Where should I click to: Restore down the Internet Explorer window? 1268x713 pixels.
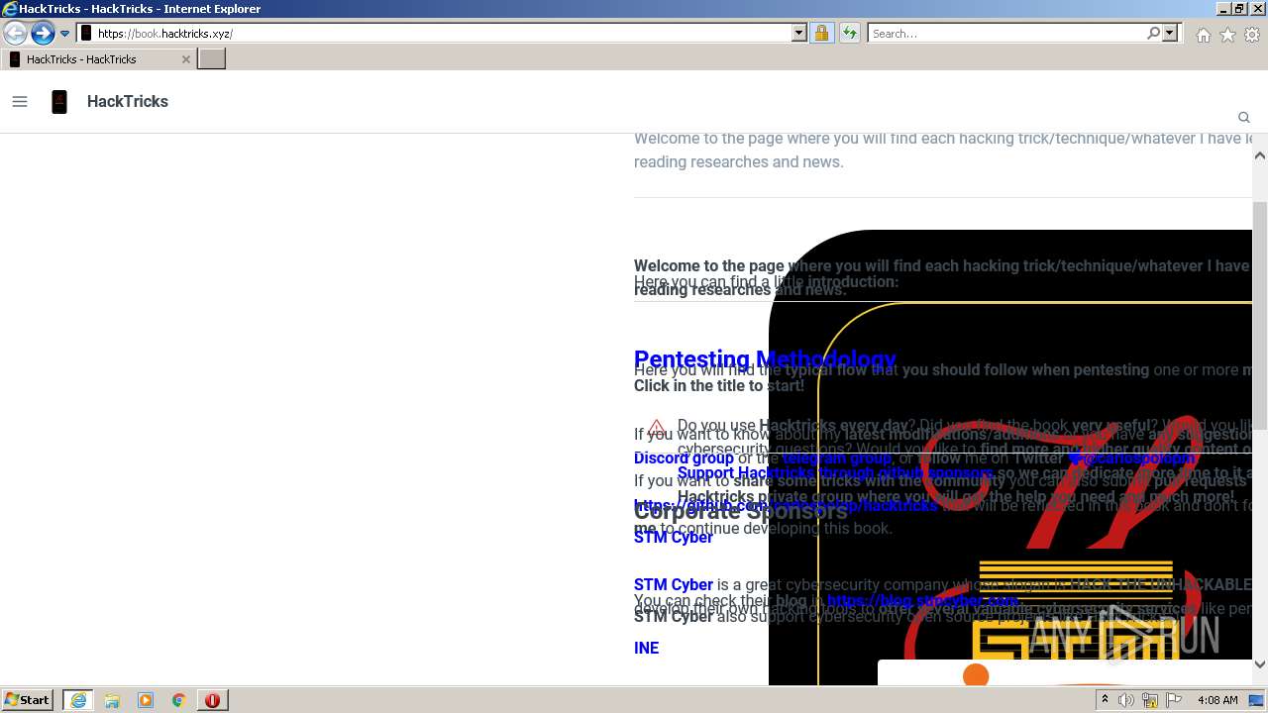[x=1239, y=8]
